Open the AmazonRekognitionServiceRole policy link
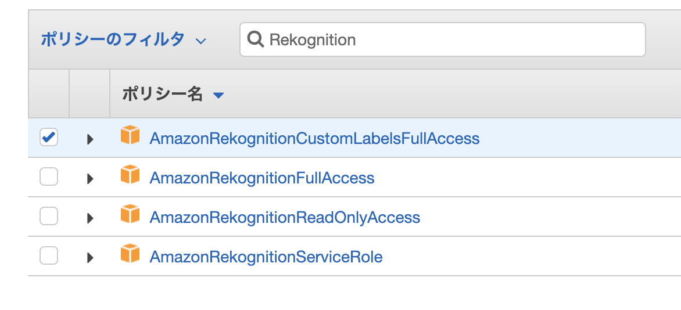The width and height of the screenshot is (681, 310). (x=266, y=257)
